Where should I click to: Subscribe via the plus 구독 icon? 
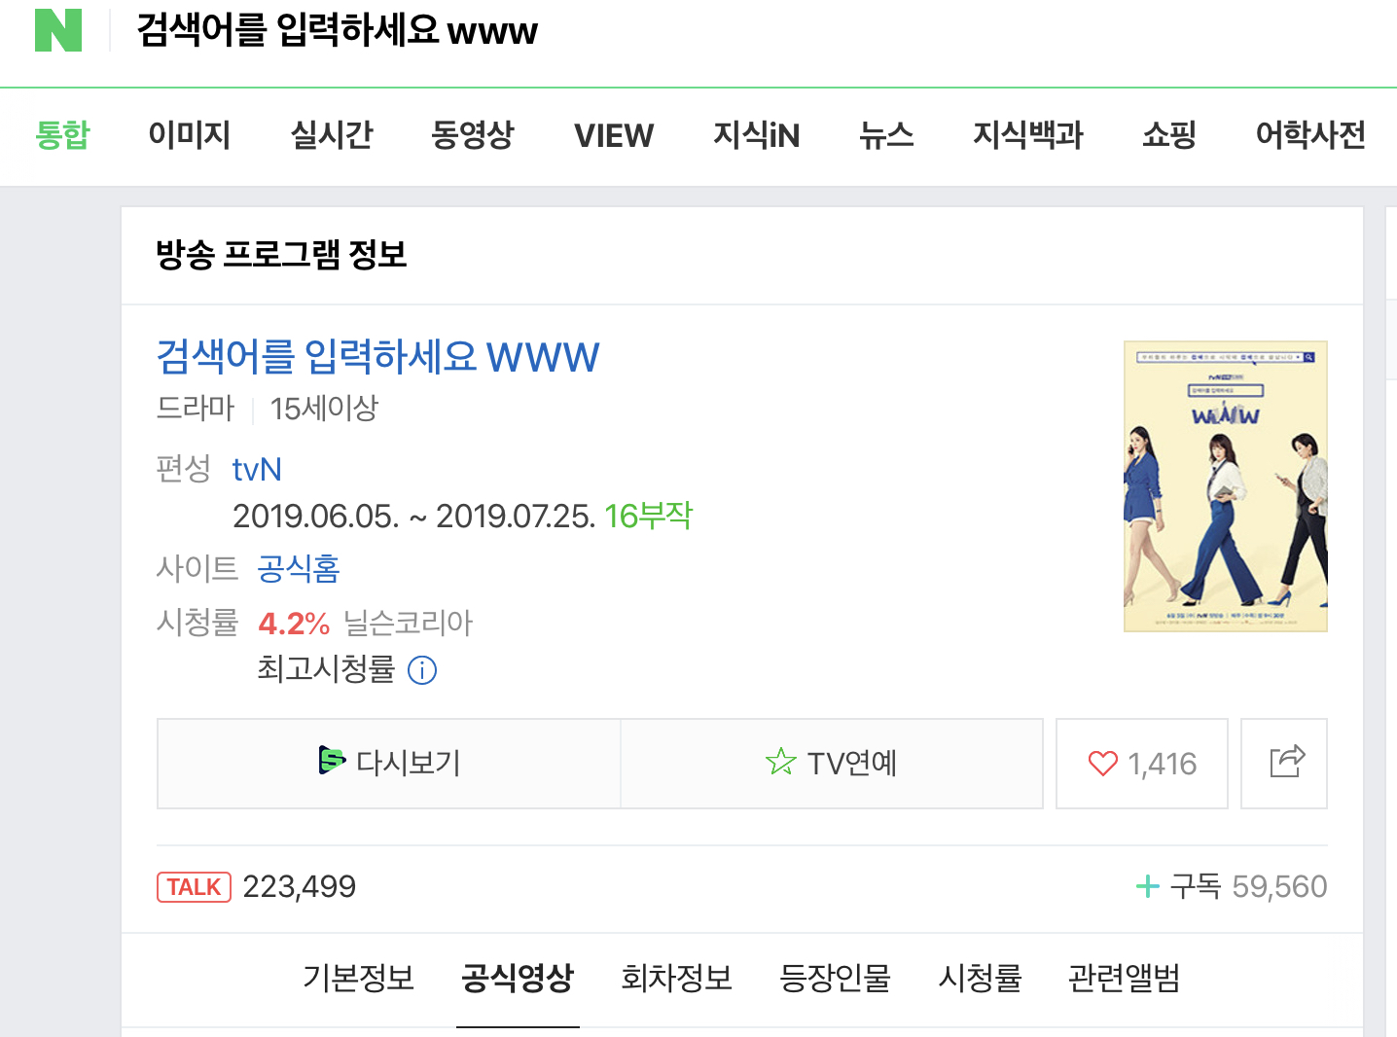pos(1148,886)
